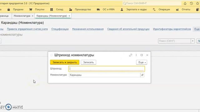Open the Номенклатура field's linked item icon
This screenshot has height=112, width=200.
point(142,75)
